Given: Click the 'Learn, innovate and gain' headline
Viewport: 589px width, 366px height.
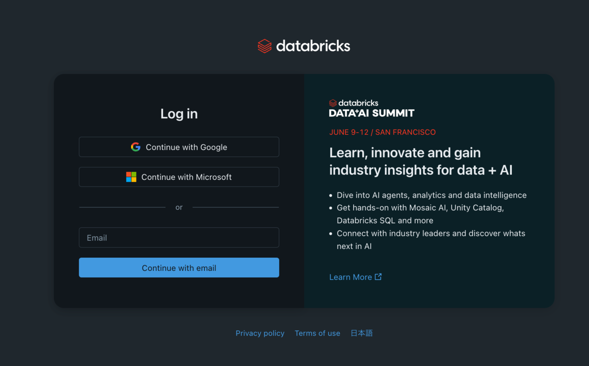Looking at the screenshot, I should click(421, 161).
